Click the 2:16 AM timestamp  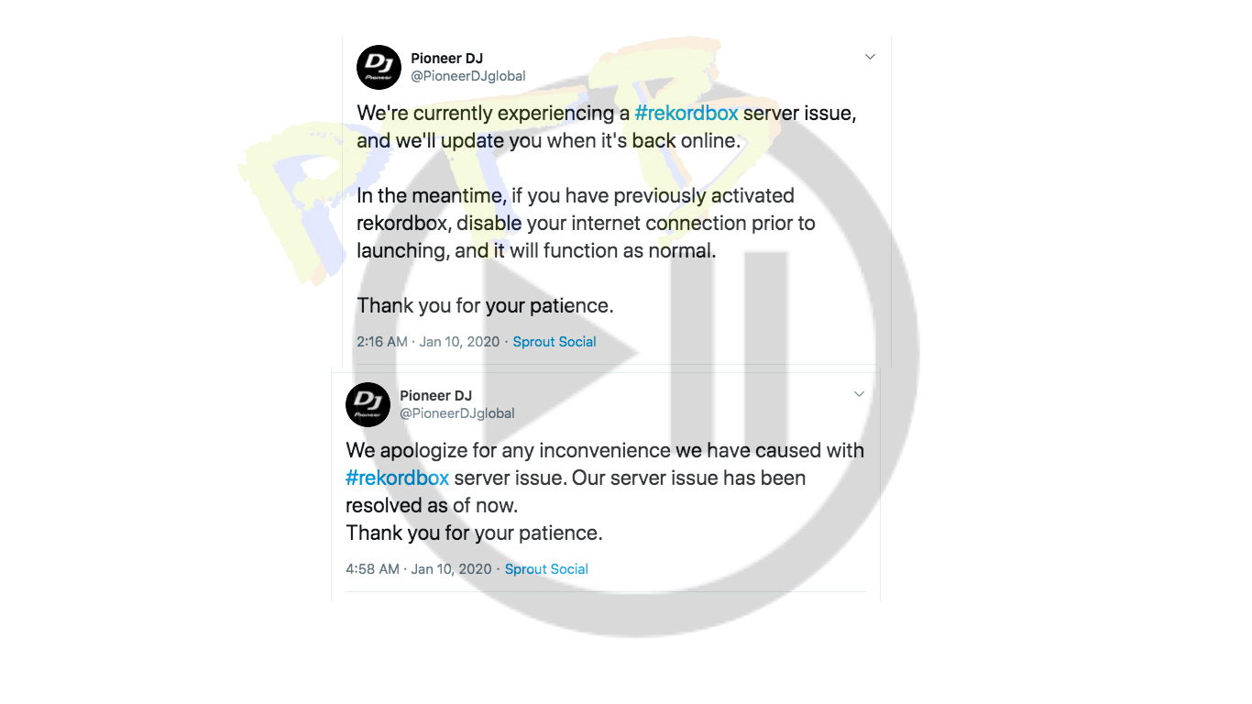pyautogui.click(x=382, y=342)
